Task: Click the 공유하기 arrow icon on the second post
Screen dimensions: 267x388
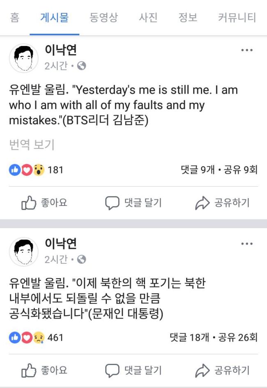Action: (x=202, y=370)
